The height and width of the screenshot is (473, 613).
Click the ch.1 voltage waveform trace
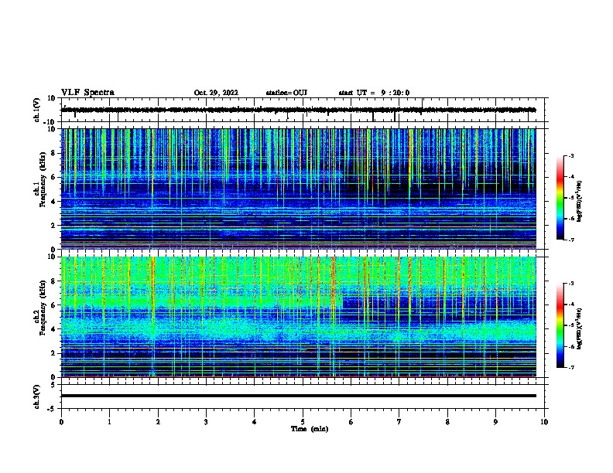click(x=299, y=110)
